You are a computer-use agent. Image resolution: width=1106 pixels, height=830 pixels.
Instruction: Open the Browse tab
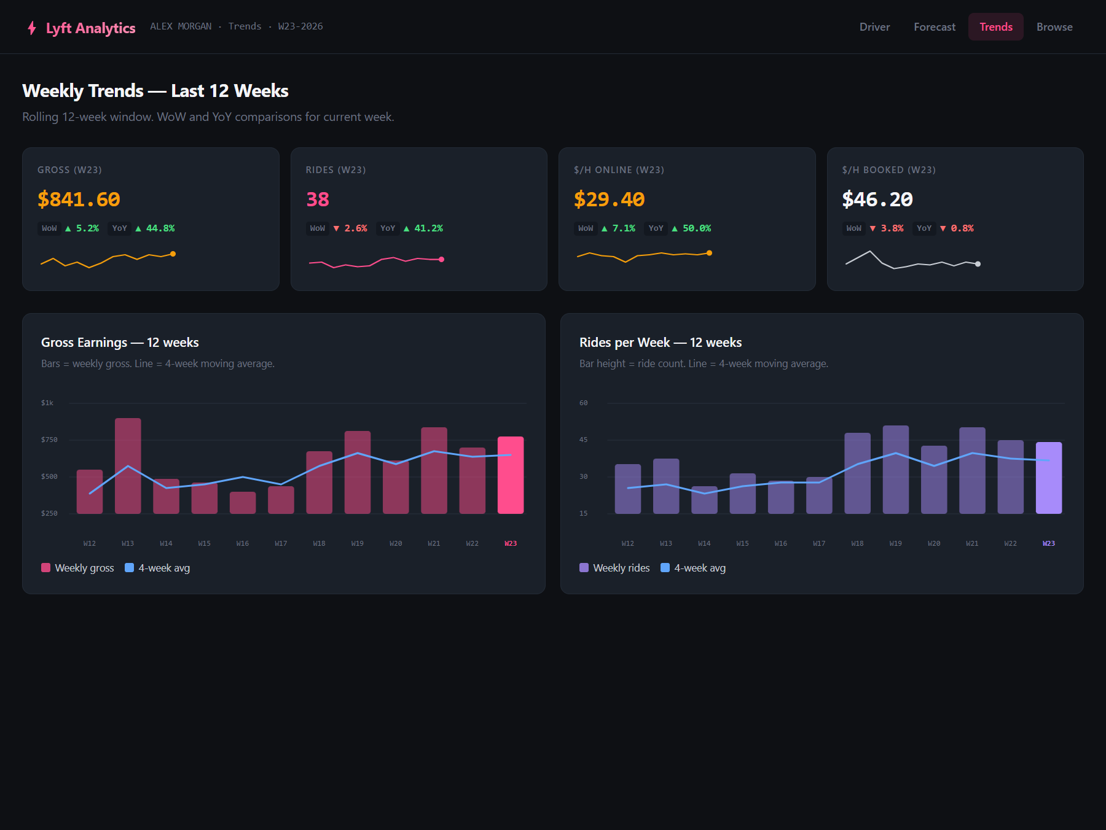click(x=1054, y=27)
